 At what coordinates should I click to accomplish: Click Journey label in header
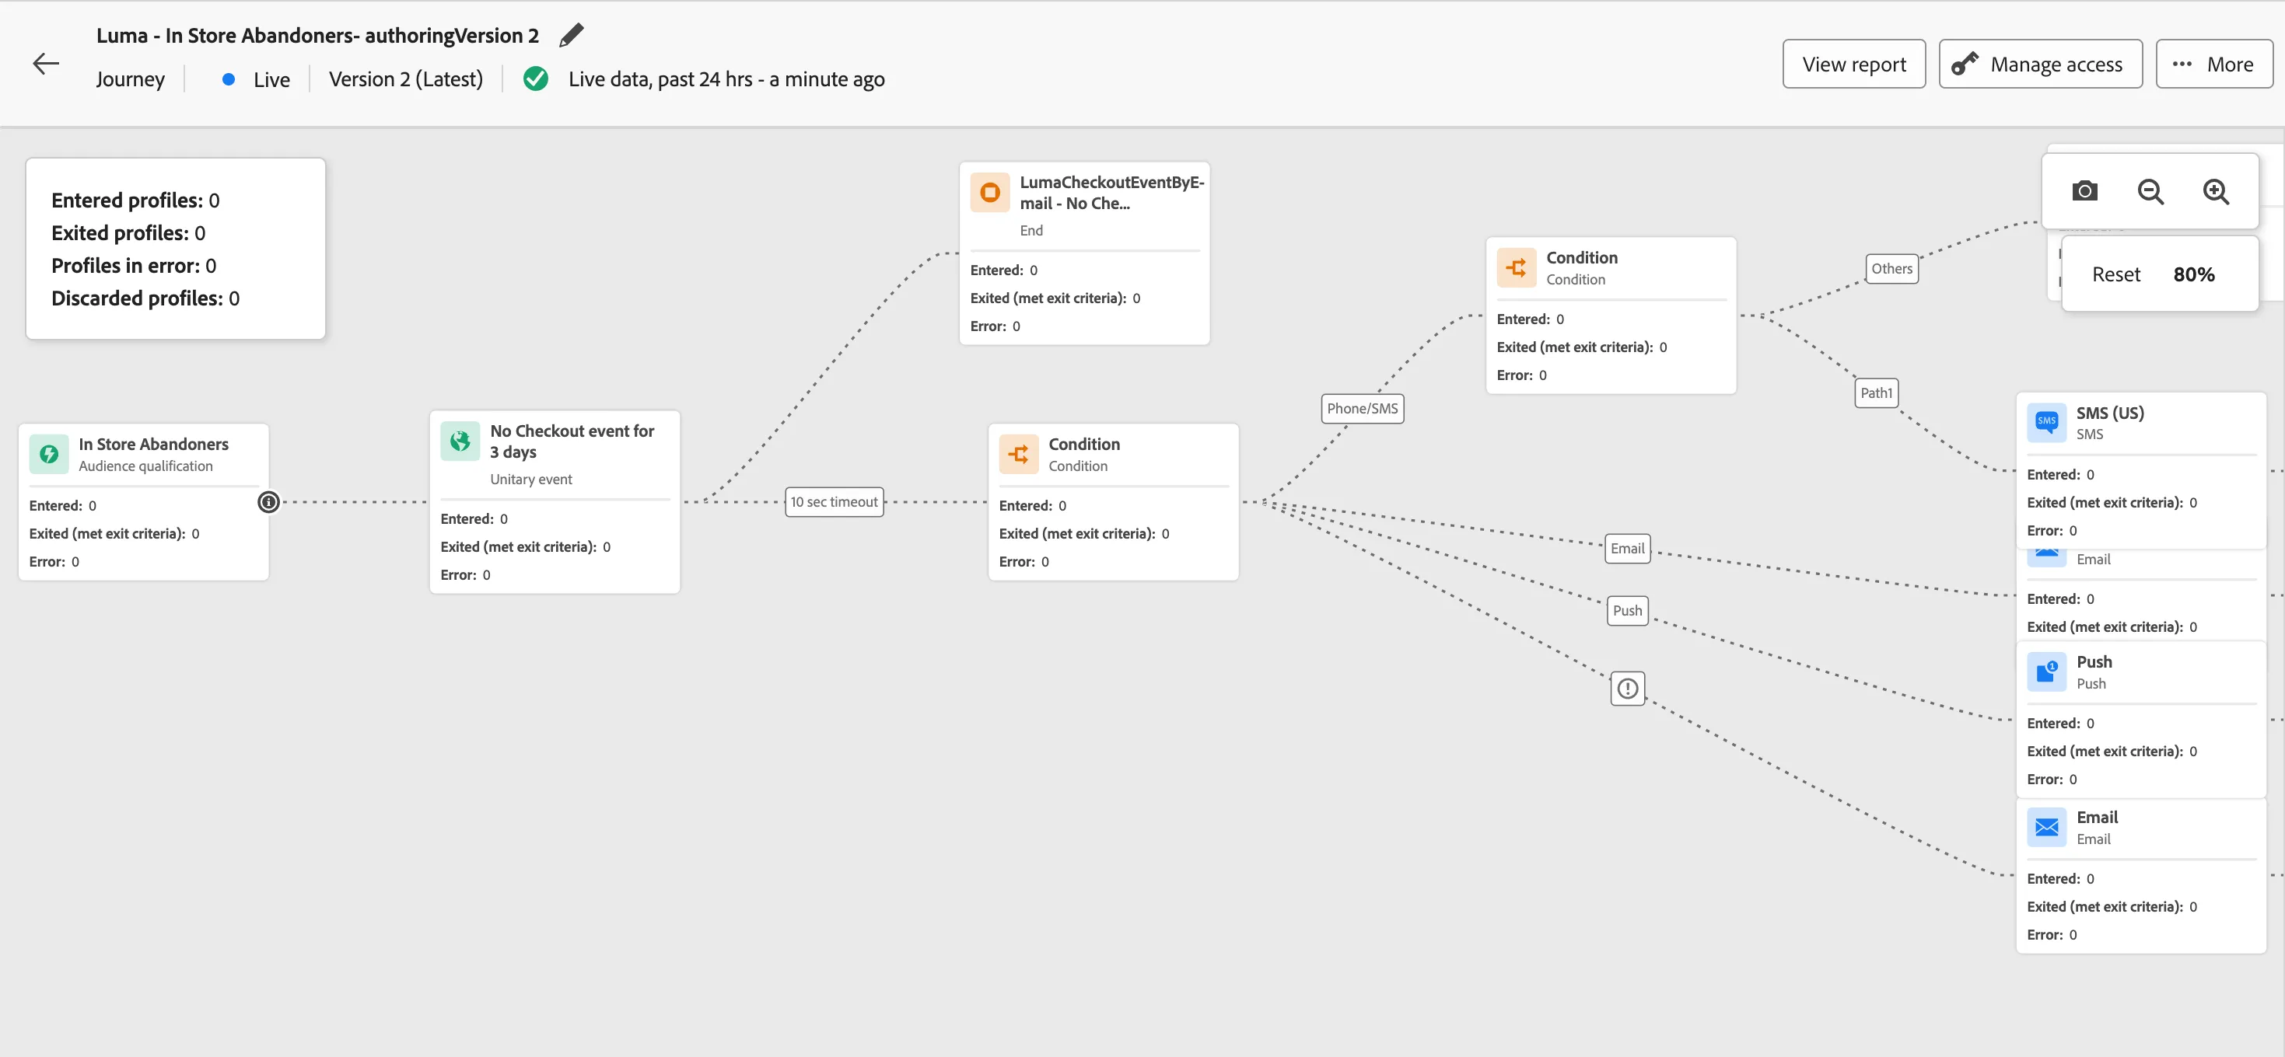pyautogui.click(x=131, y=79)
